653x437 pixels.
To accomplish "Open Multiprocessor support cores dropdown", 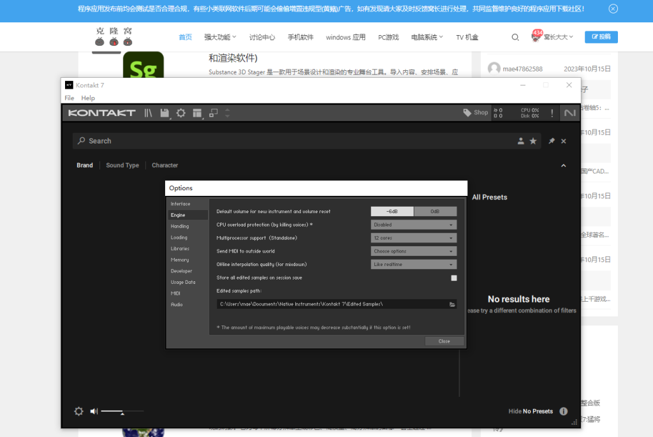I will point(413,239).
